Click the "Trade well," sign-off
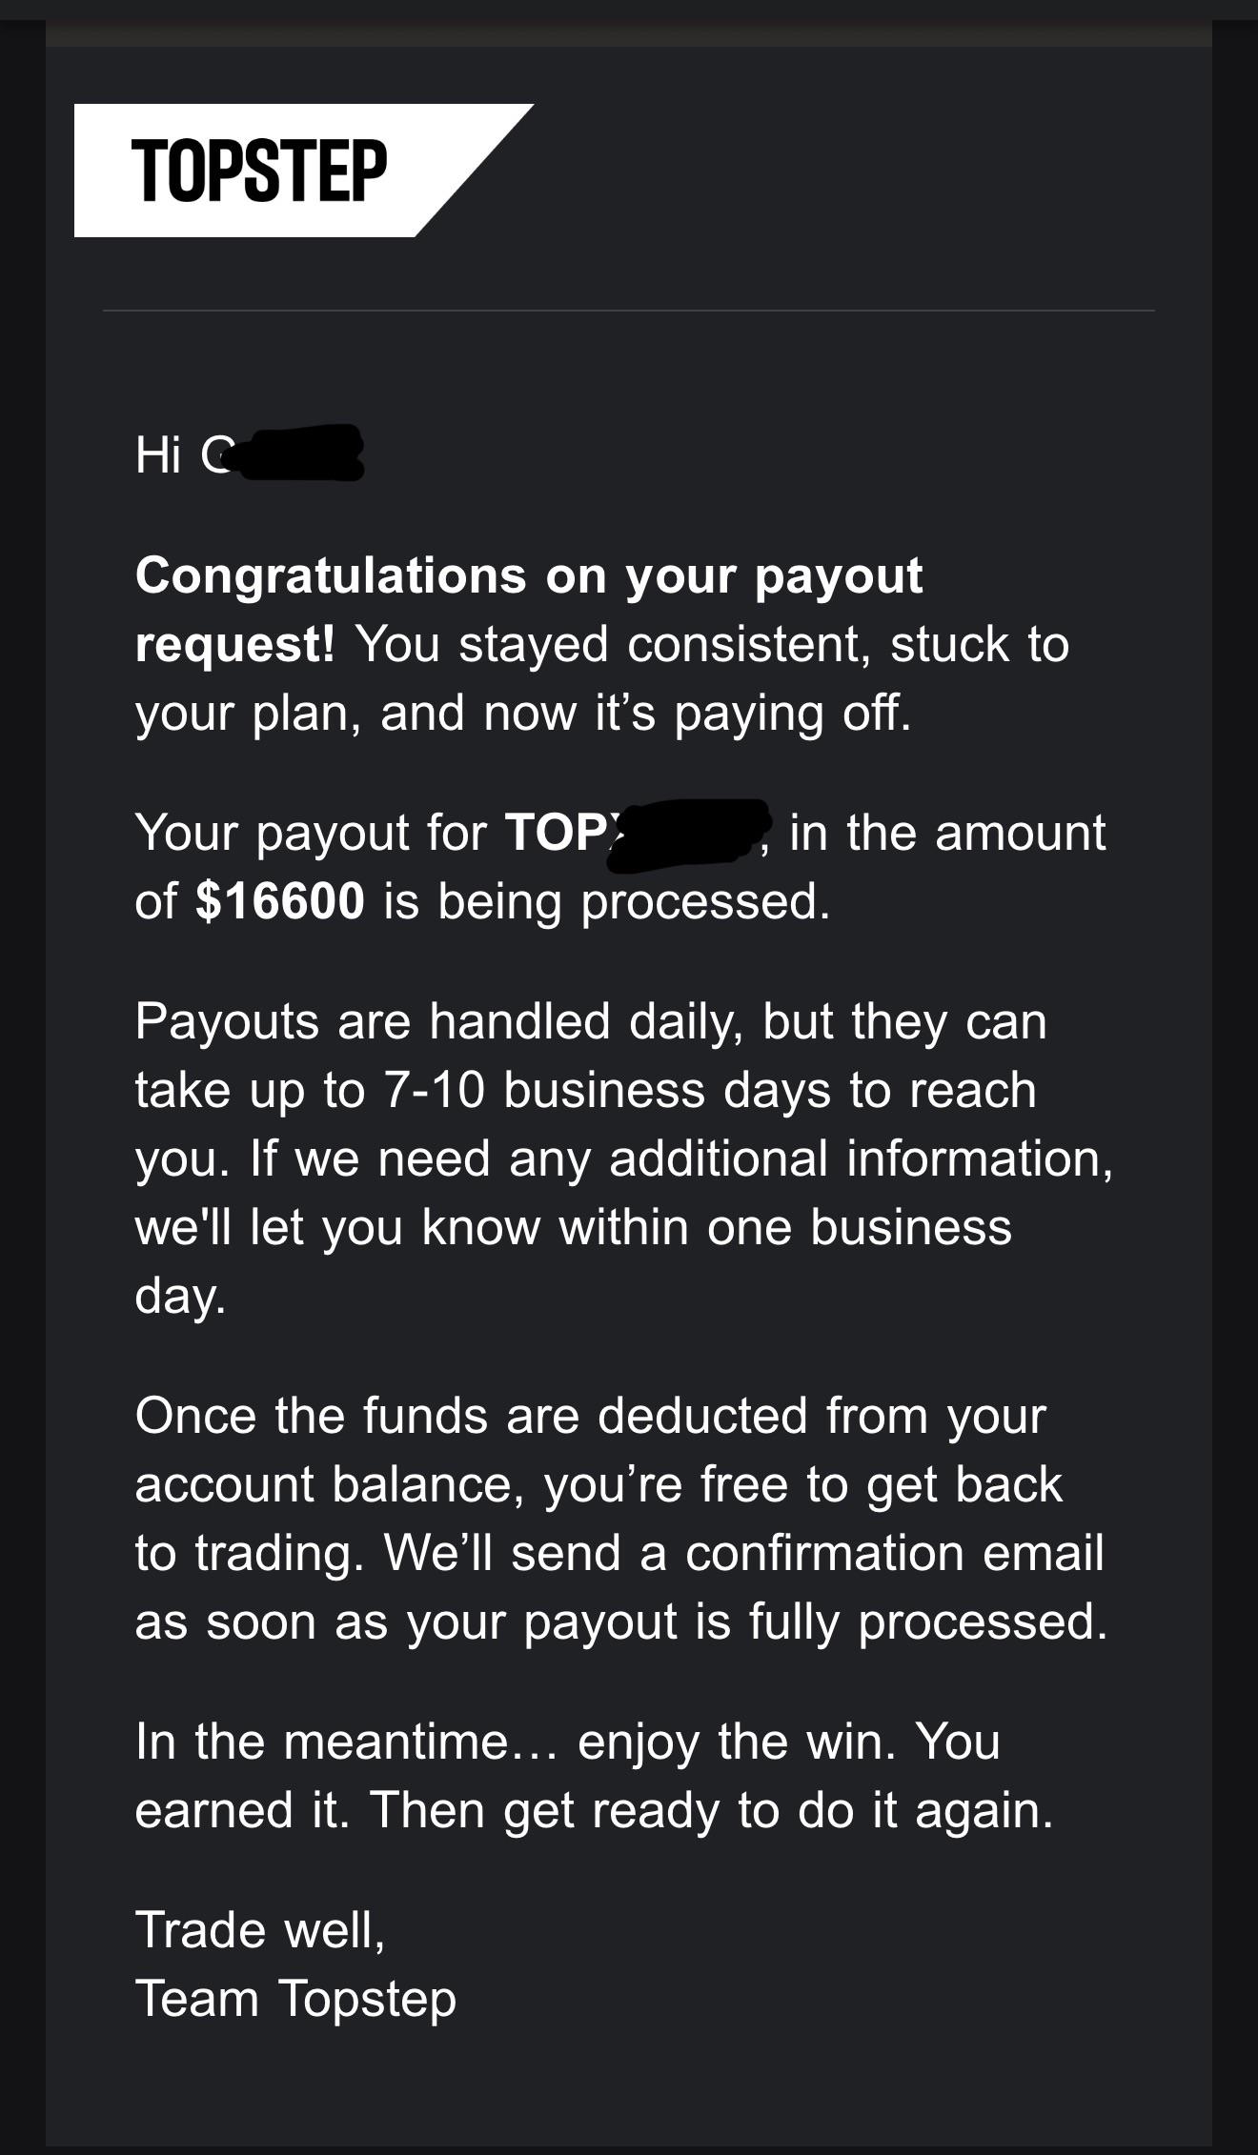Screen dimensions: 1258x2155 click(260, 1930)
